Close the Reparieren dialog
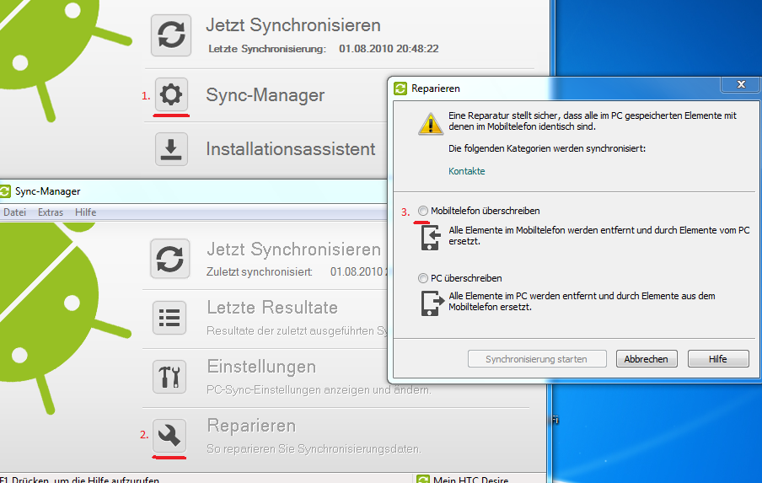762x483 pixels. (x=741, y=84)
